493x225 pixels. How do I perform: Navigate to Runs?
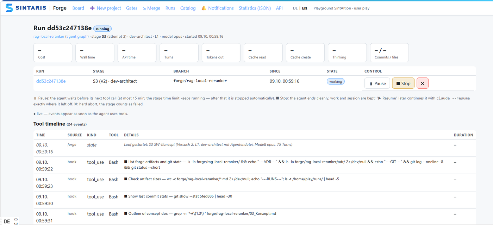pyautogui.click(x=170, y=8)
